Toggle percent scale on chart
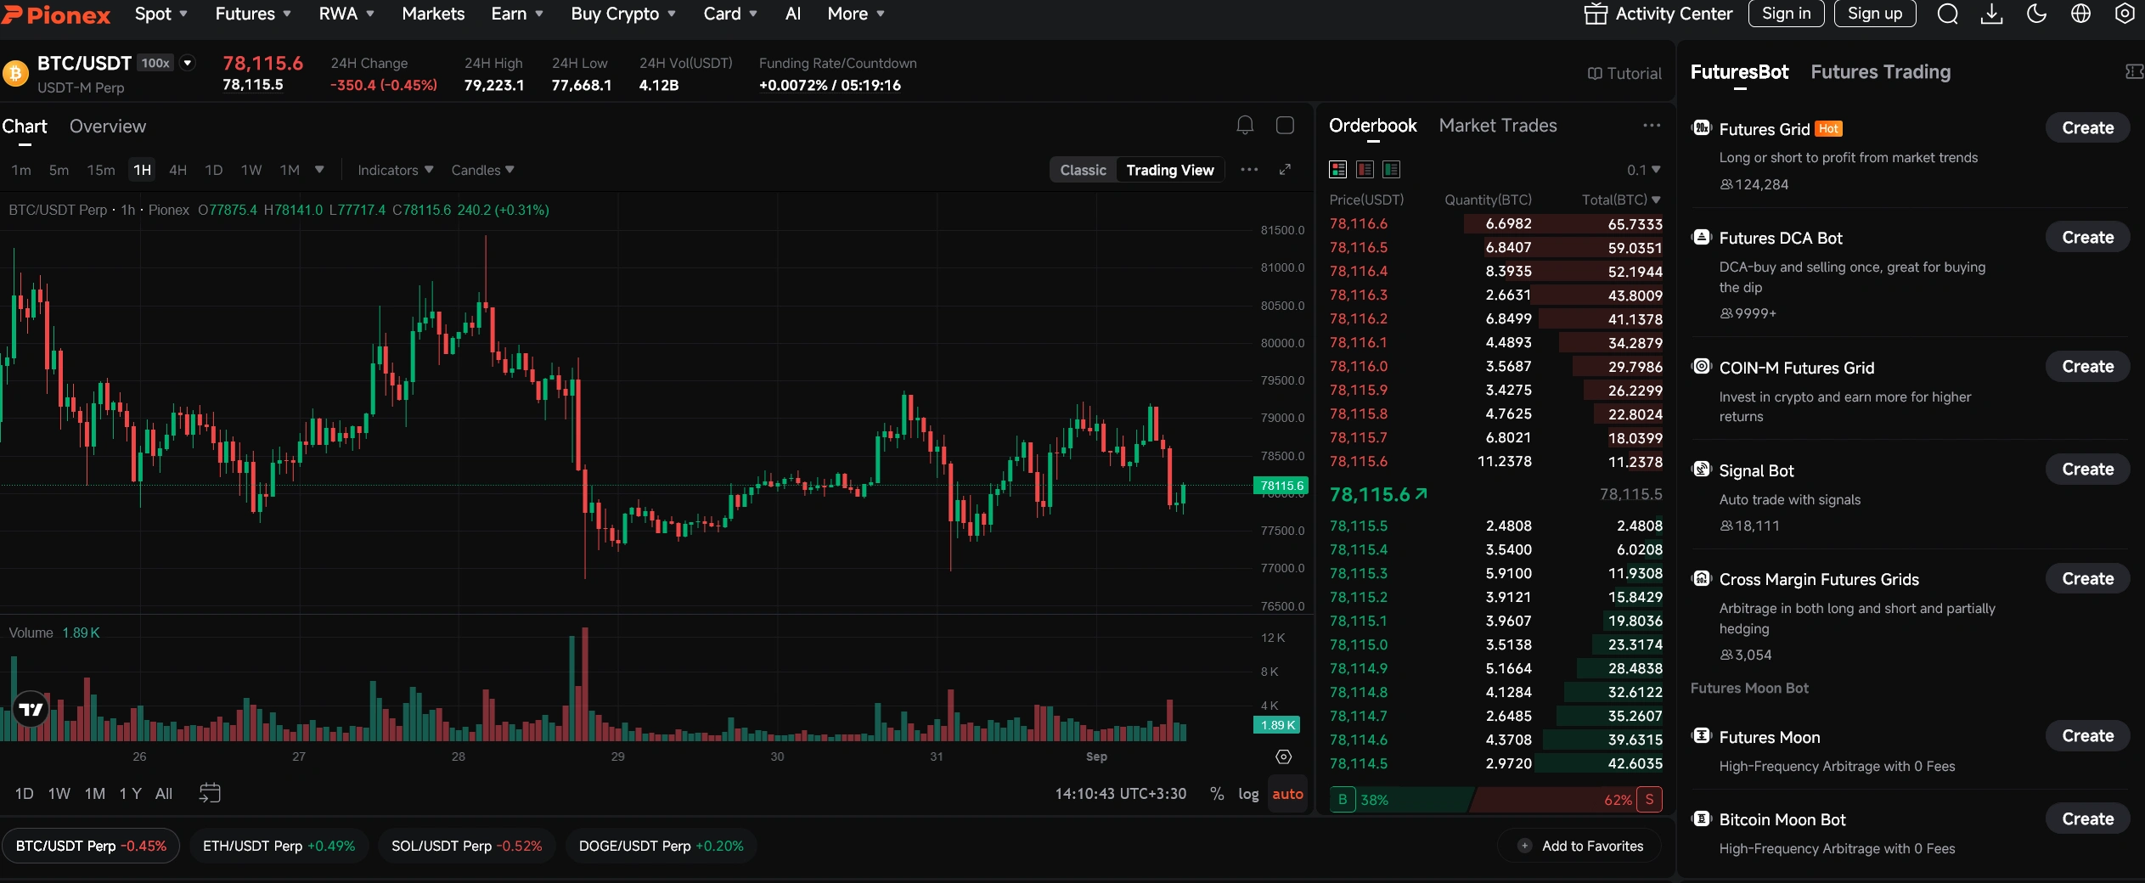The width and height of the screenshot is (2145, 883). coord(1217,794)
